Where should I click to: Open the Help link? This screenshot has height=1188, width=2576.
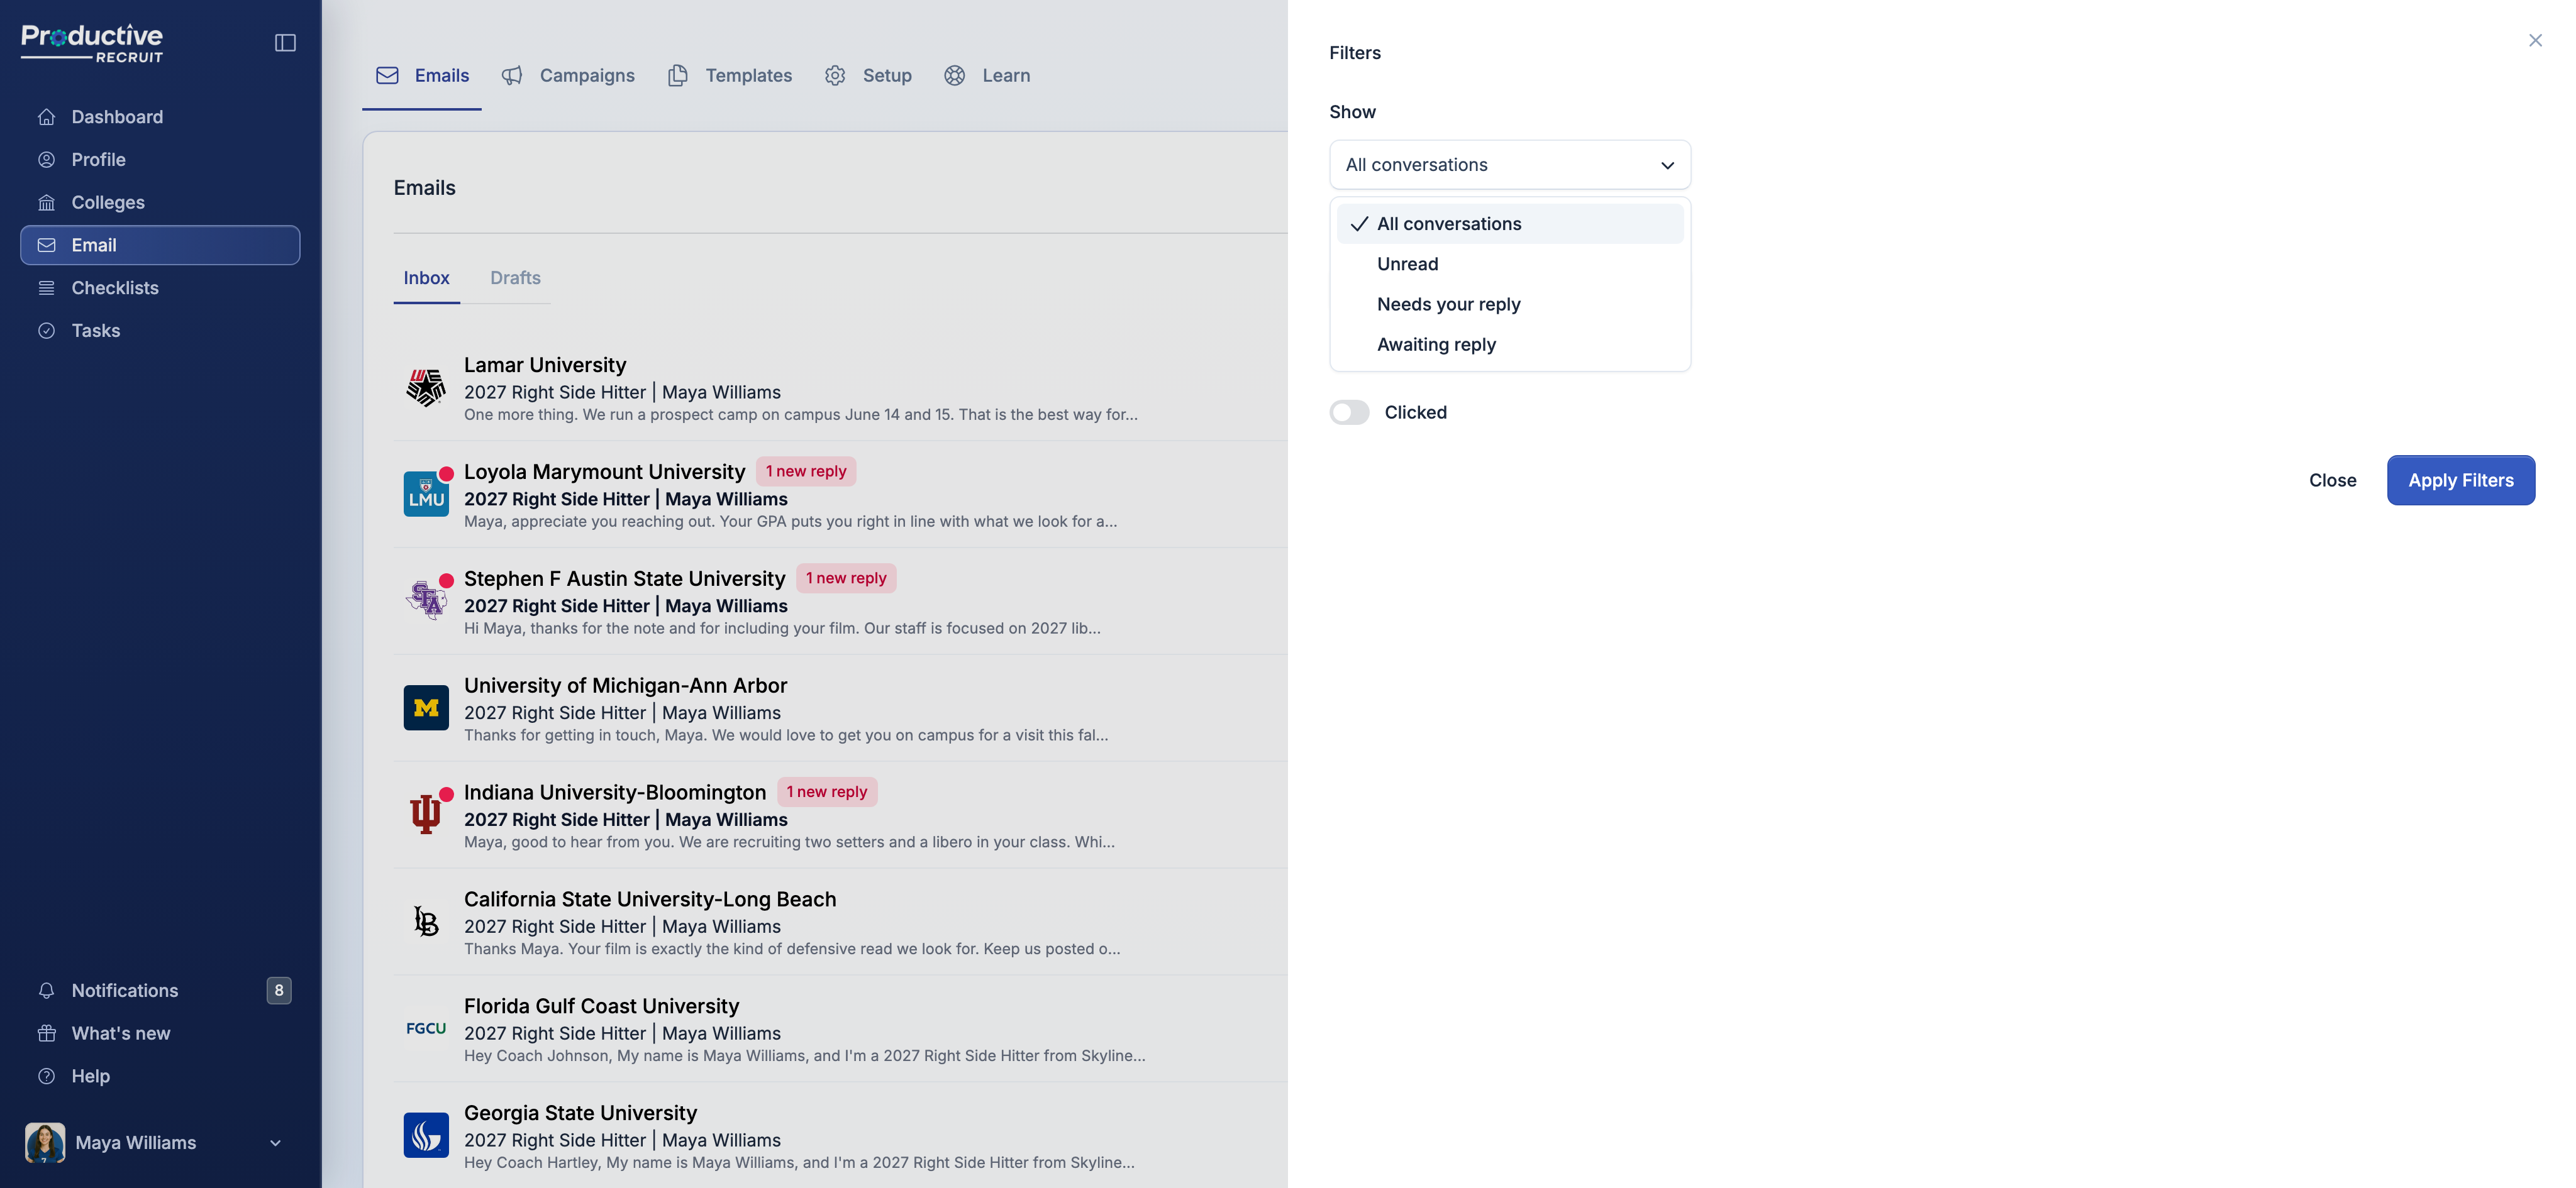point(160,1076)
